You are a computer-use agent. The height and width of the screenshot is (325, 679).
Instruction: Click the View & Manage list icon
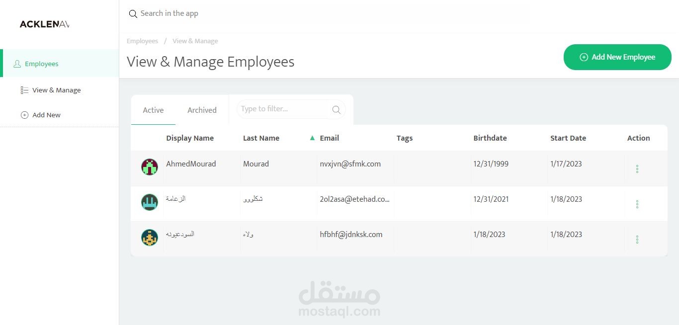point(24,90)
